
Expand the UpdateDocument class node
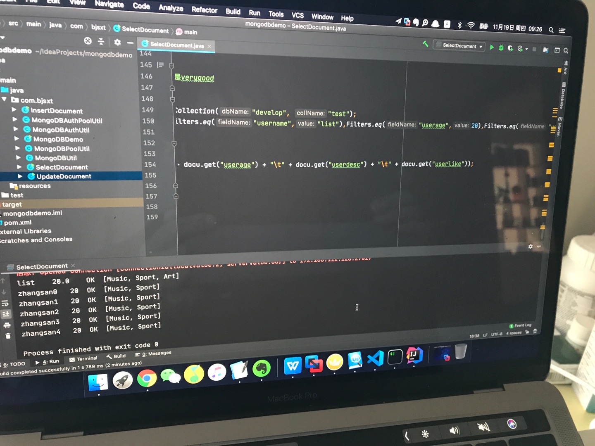tap(20, 176)
